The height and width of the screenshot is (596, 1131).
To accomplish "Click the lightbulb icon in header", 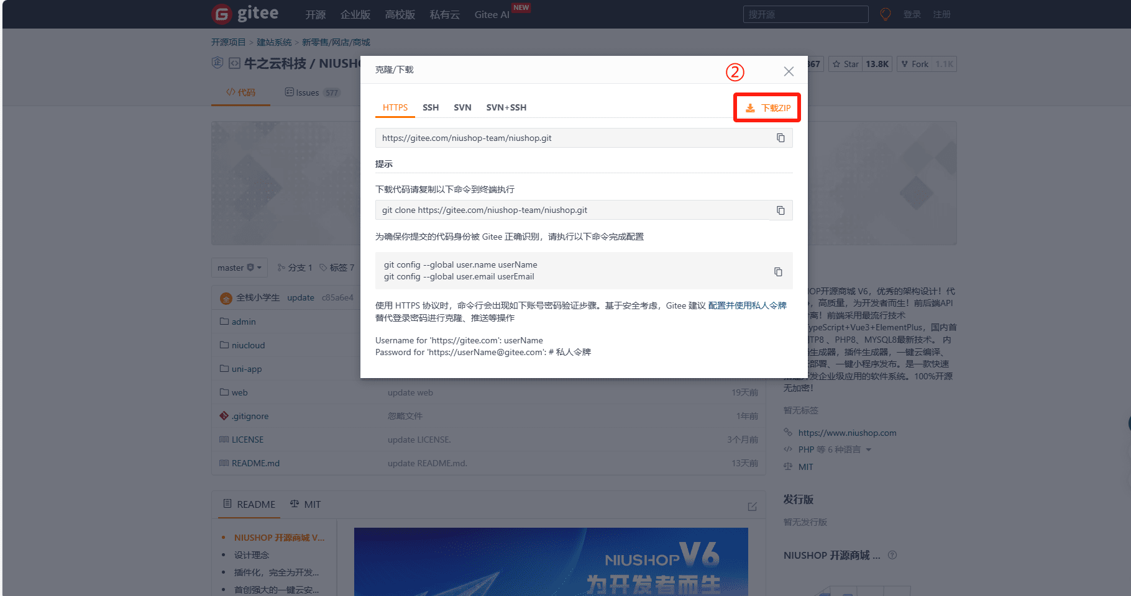I will coord(886,14).
